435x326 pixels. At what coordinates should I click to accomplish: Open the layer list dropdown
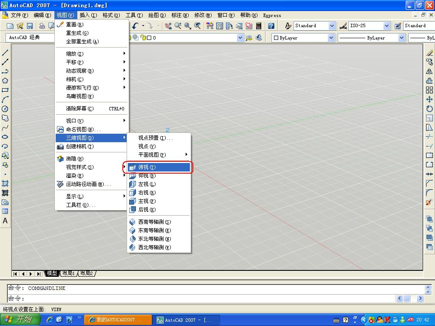[240, 38]
